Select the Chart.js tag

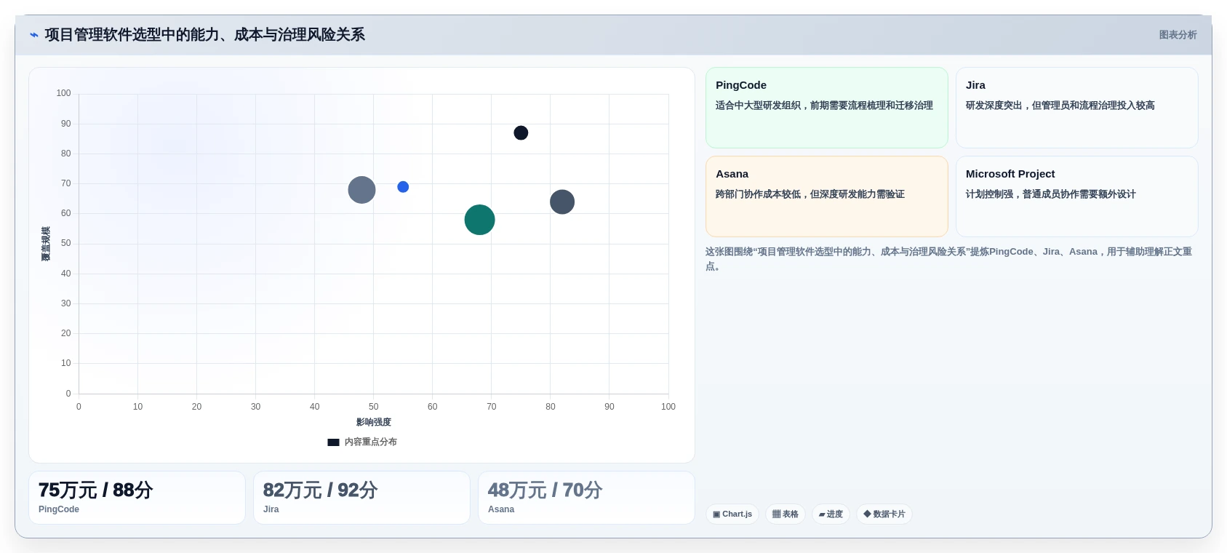point(732,514)
